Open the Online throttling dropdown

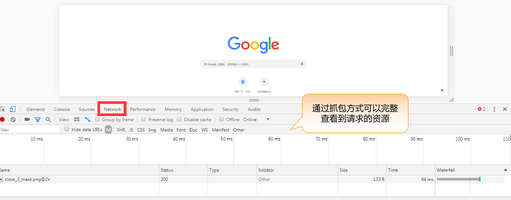point(256,119)
